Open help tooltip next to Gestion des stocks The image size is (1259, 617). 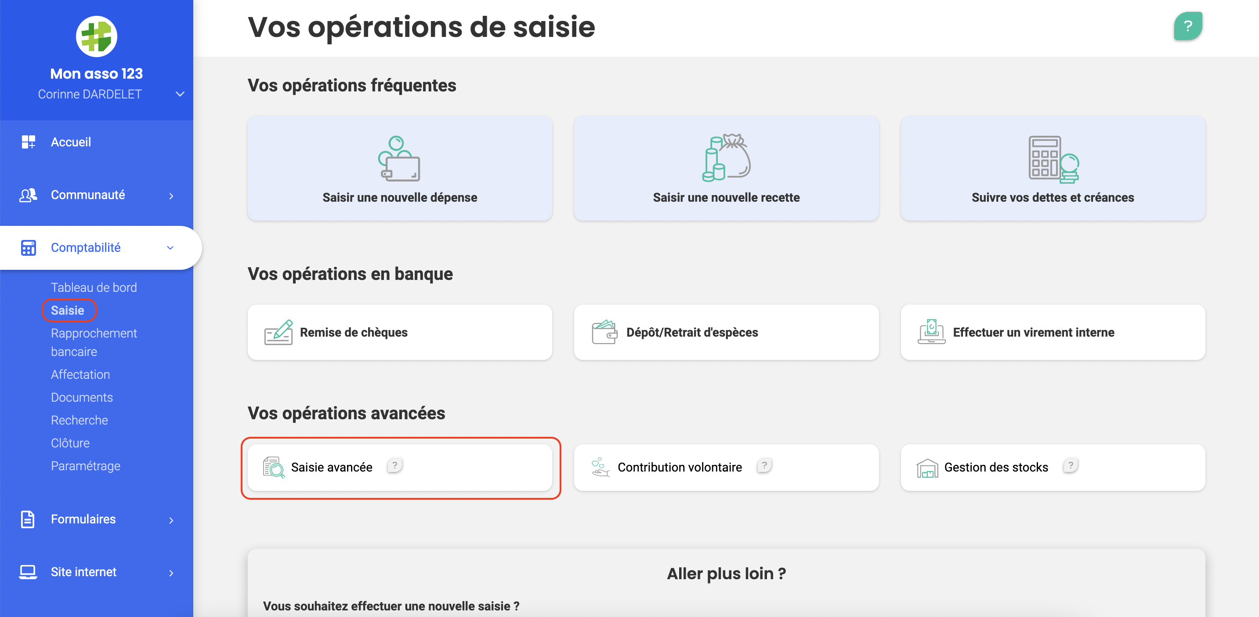1071,465
